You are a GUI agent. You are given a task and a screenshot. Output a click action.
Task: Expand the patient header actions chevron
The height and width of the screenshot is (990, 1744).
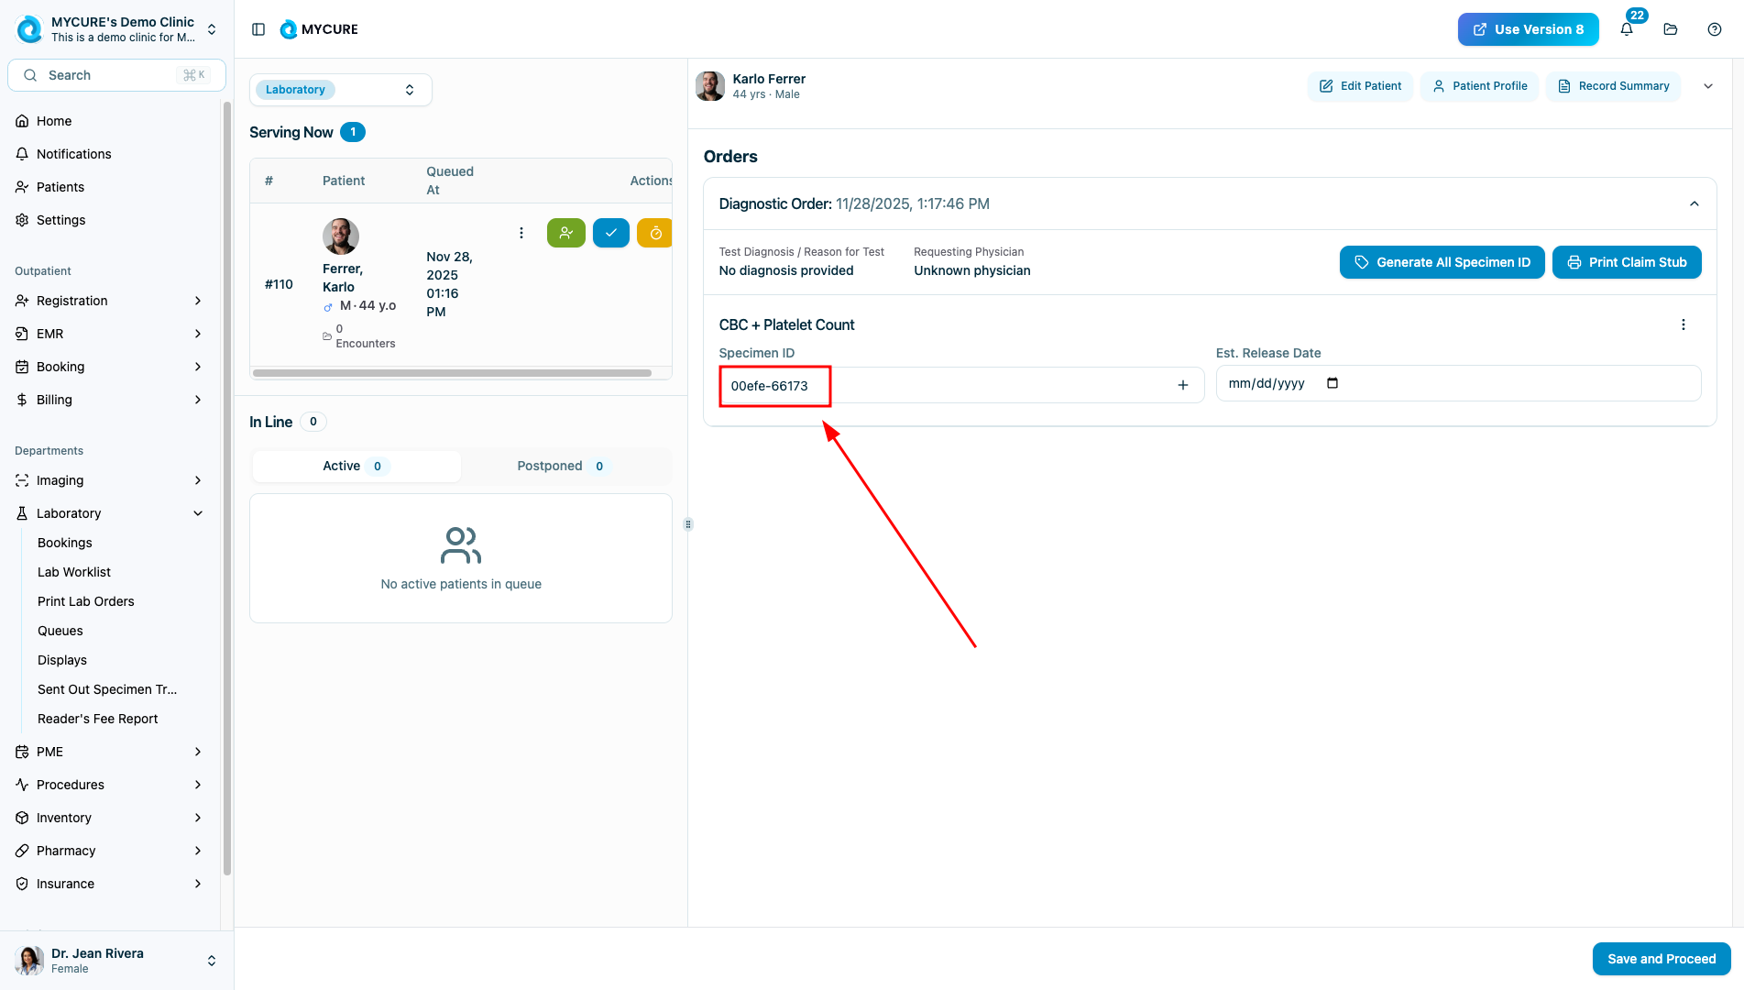pos(1708,86)
